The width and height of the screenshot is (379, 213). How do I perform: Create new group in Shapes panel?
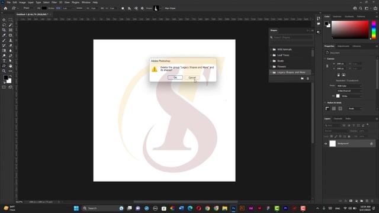tap(302, 79)
